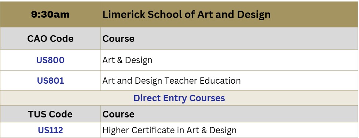This screenshot has width=359, height=138.
Task: Select Course header next to TUS Code
Action: (118, 114)
